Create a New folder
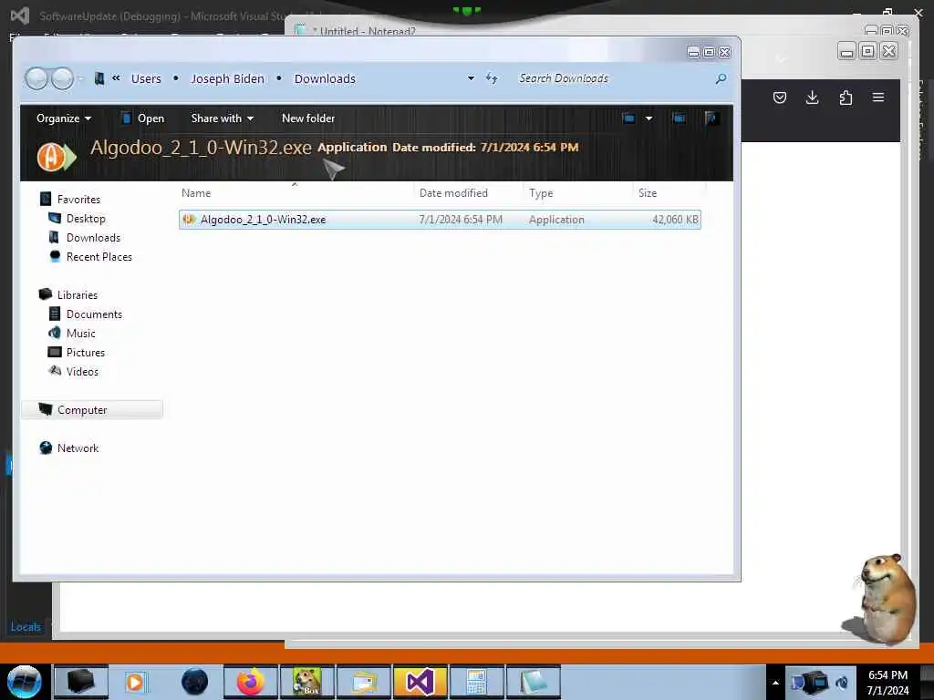The height and width of the screenshot is (700, 934). pyautogui.click(x=308, y=118)
